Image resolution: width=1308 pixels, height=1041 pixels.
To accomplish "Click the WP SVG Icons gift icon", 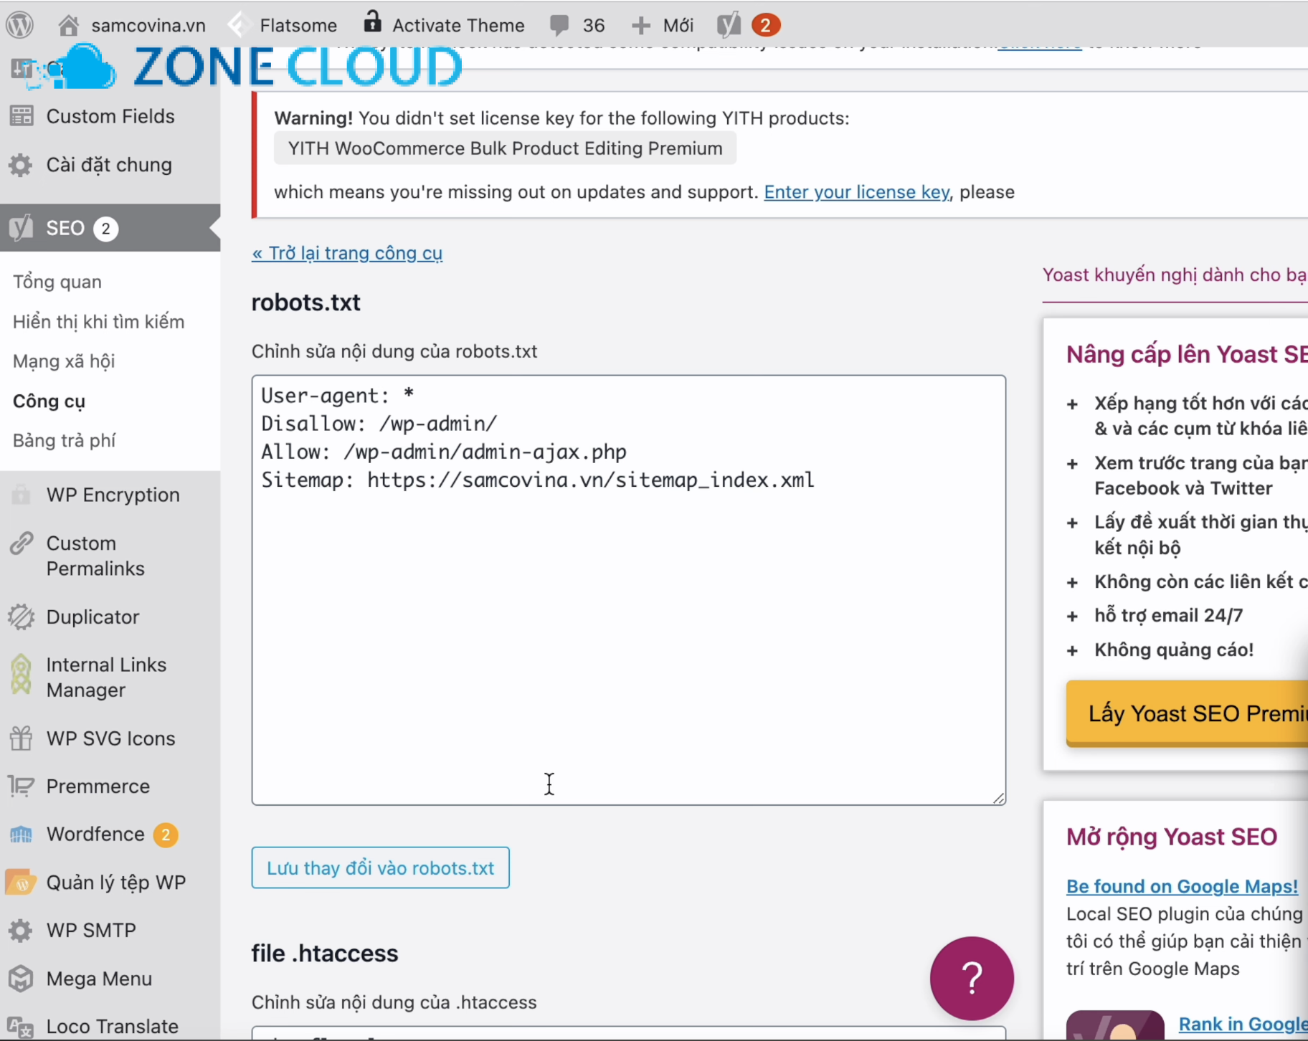I will point(21,738).
